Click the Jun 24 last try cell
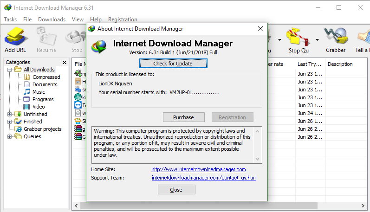Viewport: 370px width, 212px height. (310, 113)
